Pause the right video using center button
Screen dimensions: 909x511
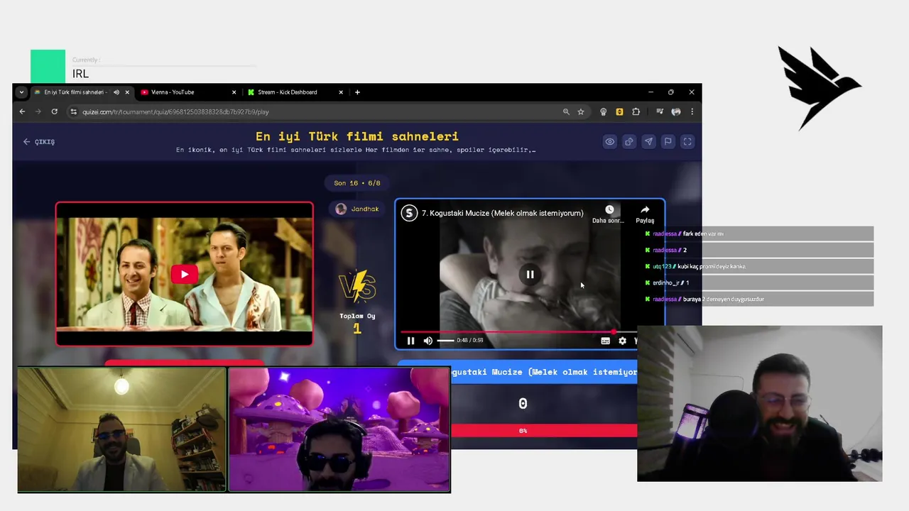coord(530,275)
